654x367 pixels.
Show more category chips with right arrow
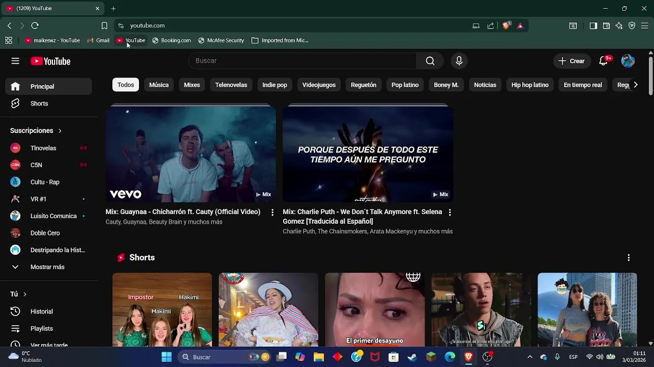(x=635, y=85)
